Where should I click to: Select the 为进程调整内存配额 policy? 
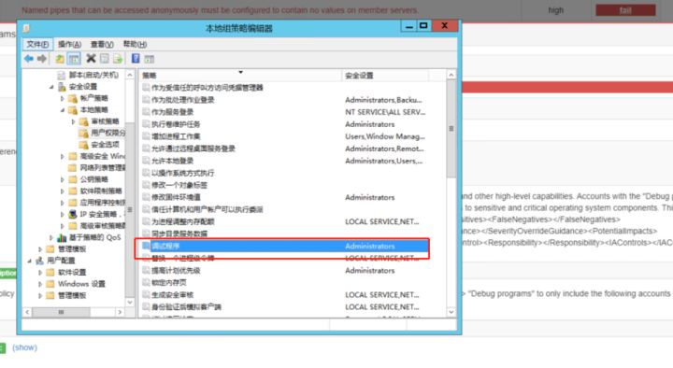point(183,221)
